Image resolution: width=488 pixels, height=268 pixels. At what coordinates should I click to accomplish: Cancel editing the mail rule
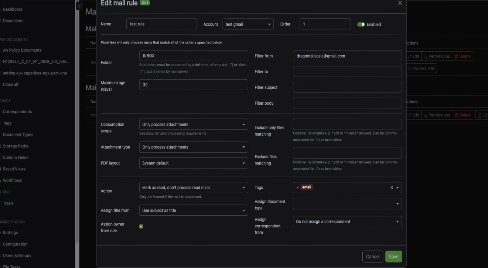372,257
